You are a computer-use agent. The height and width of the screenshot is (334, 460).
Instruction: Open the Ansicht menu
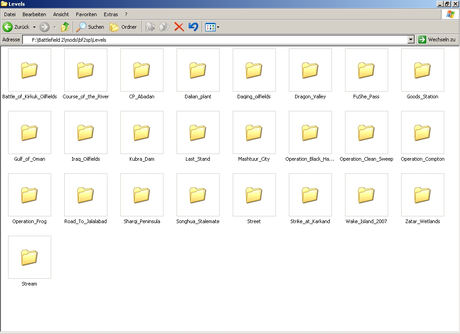(x=61, y=14)
